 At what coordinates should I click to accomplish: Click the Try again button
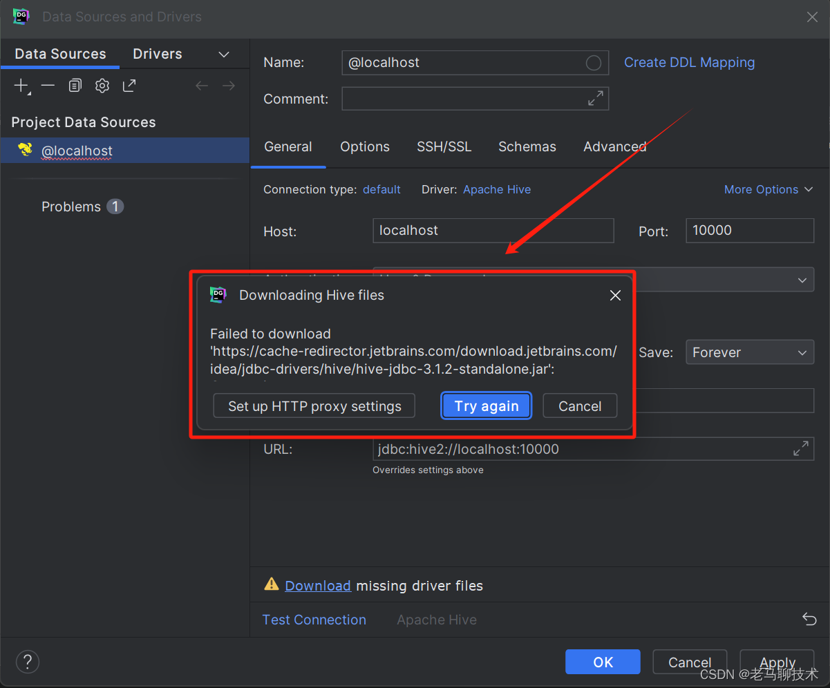point(487,406)
